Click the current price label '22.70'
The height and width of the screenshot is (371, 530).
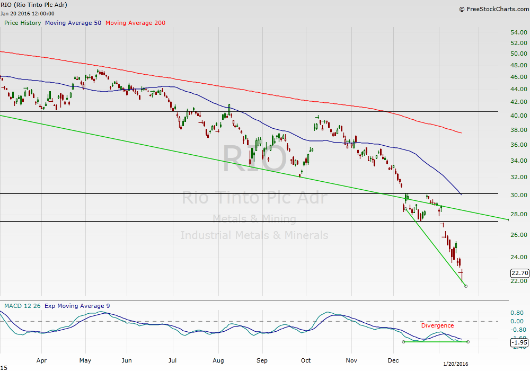[x=519, y=272]
